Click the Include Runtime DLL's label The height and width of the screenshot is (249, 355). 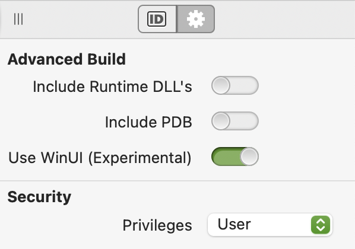coord(113,87)
